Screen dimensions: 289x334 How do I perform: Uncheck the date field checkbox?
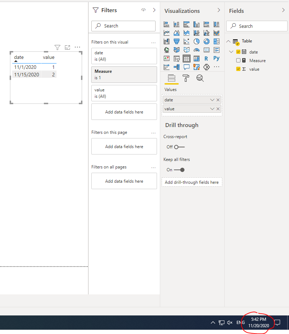tap(238, 52)
